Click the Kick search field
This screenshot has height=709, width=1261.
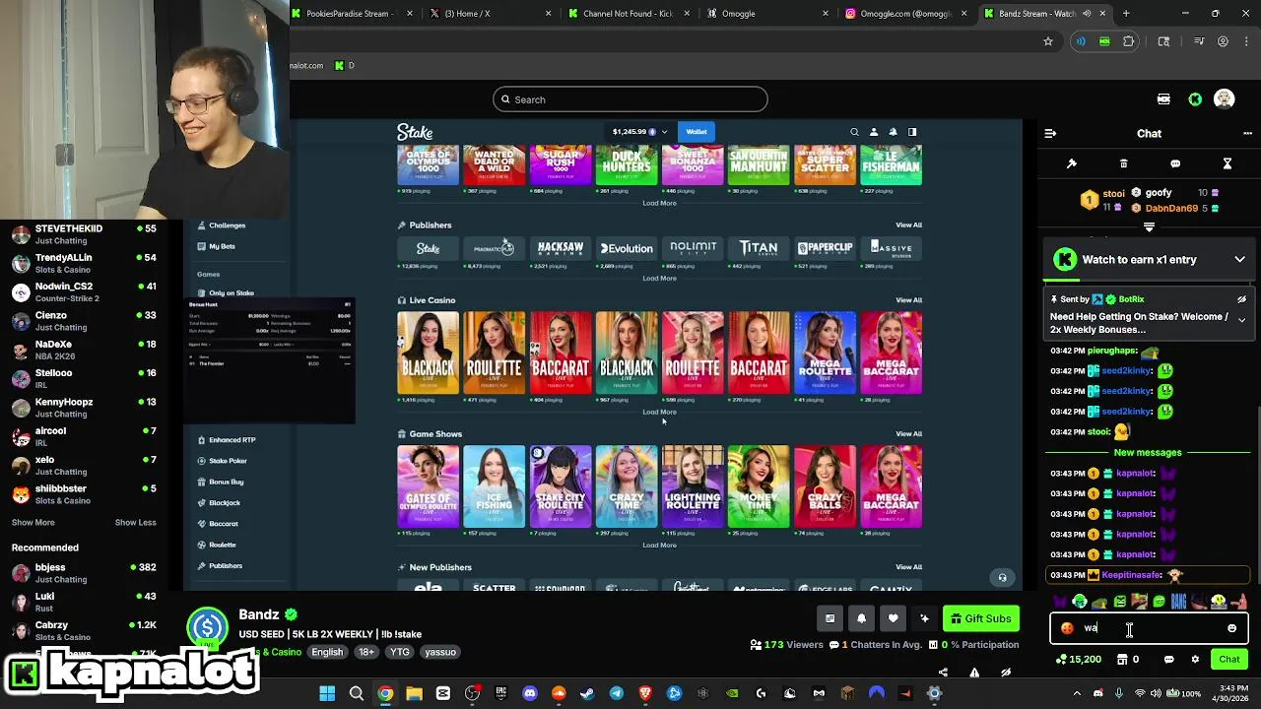630,99
